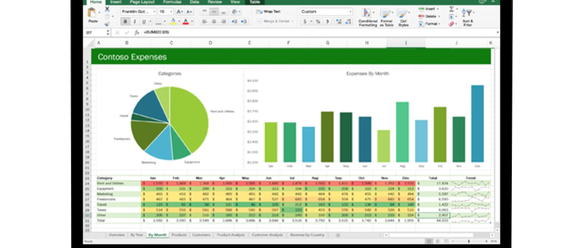
Task: Open the Products sheet tab
Action: pos(179,235)
